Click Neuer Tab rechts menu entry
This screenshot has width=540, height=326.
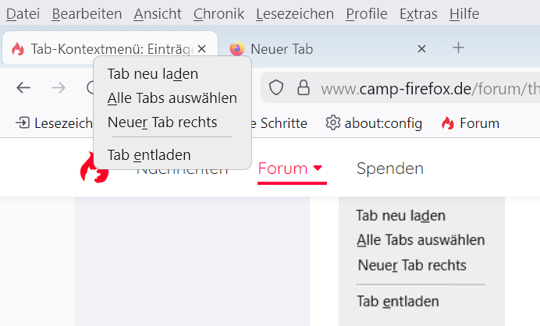[162, 122]
